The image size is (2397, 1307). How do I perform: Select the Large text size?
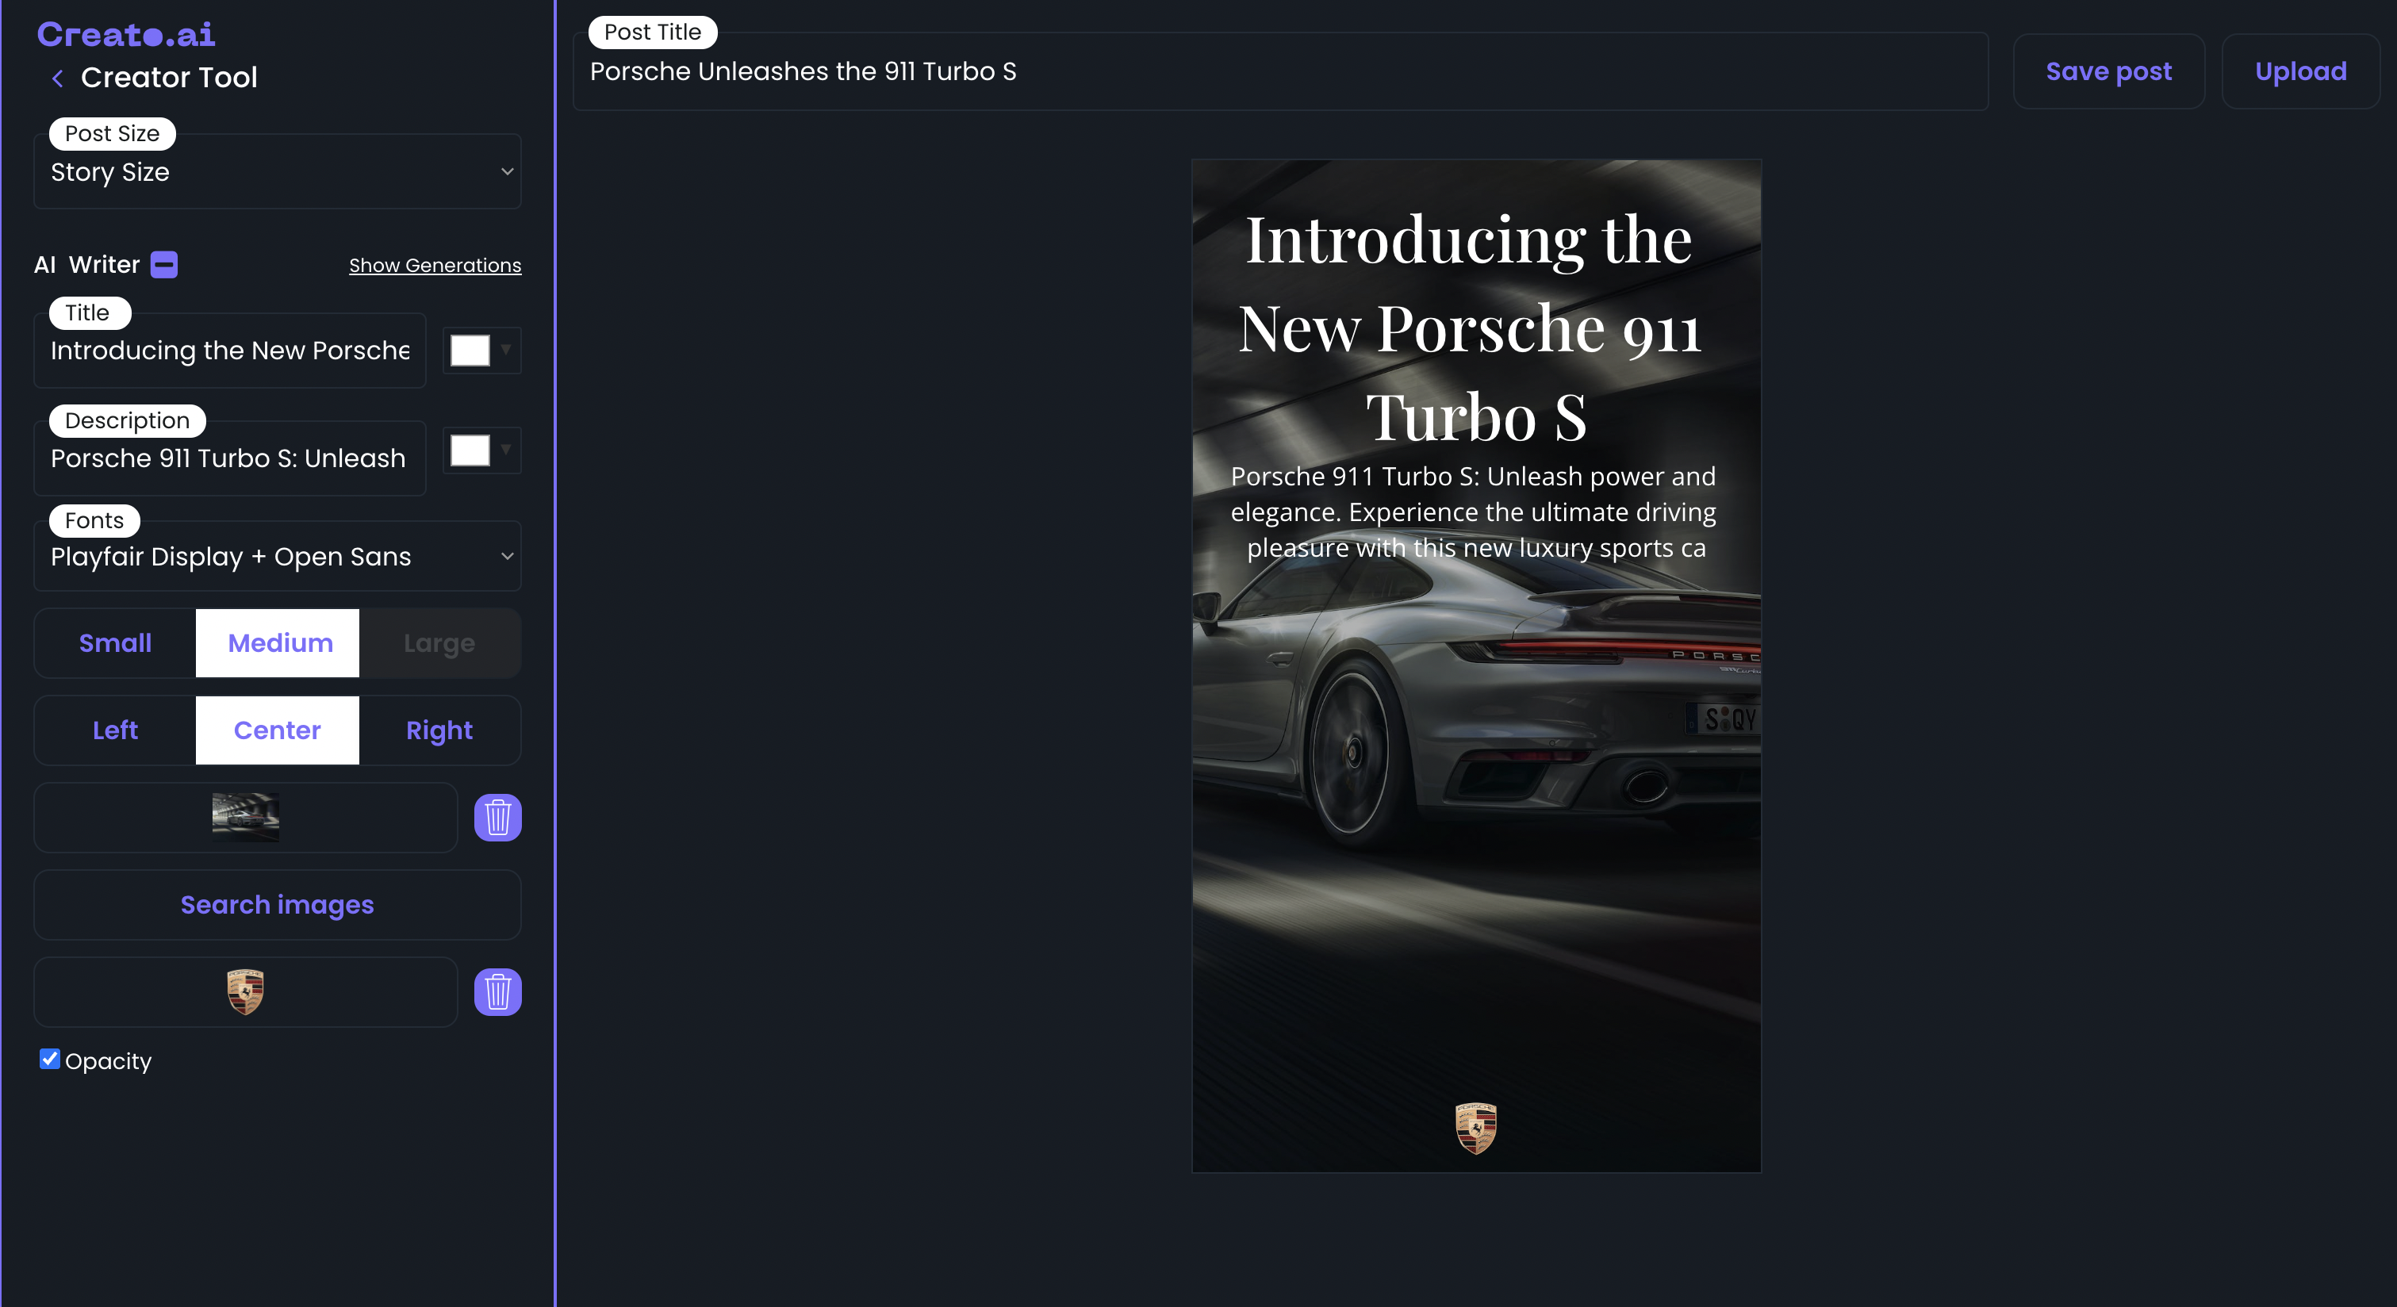click(439, 643)
